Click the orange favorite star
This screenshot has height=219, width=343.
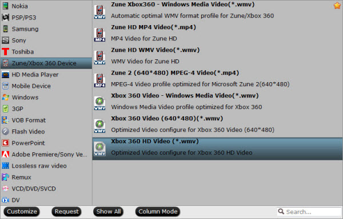point(337,6)
